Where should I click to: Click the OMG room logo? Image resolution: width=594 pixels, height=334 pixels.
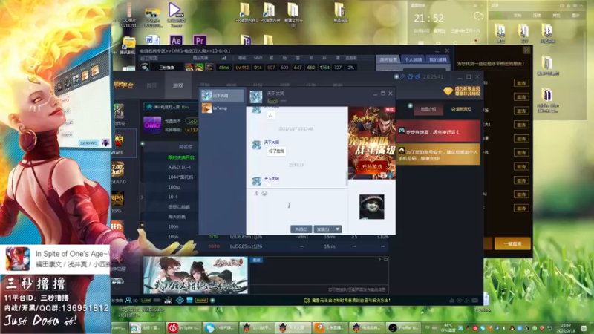tap(152, 125)
